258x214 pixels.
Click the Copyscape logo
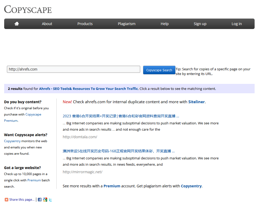coord(28,9)
